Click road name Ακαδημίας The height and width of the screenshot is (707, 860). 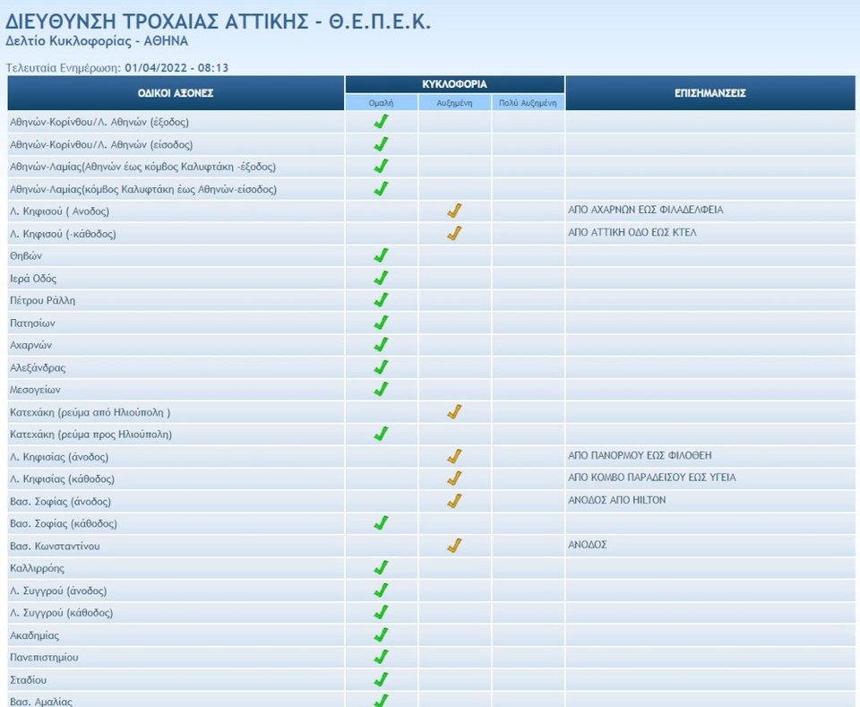coord(34,635)
